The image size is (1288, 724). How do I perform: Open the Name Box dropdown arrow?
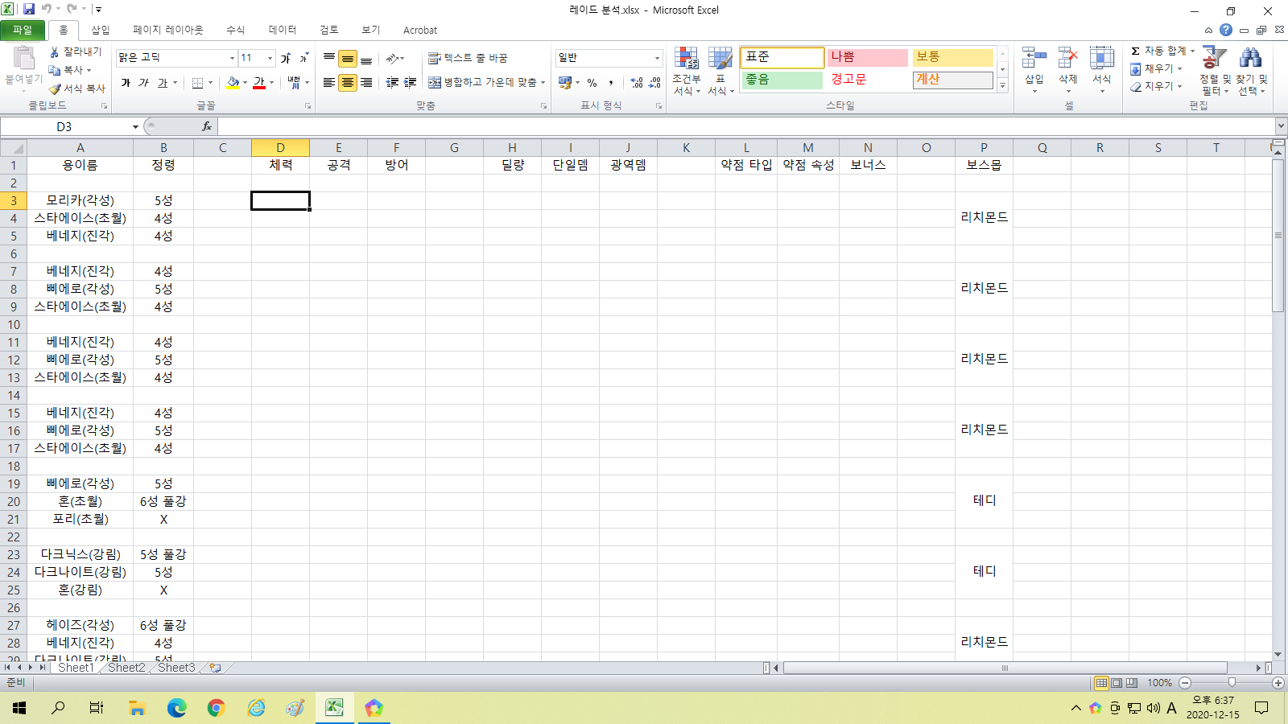135,127
